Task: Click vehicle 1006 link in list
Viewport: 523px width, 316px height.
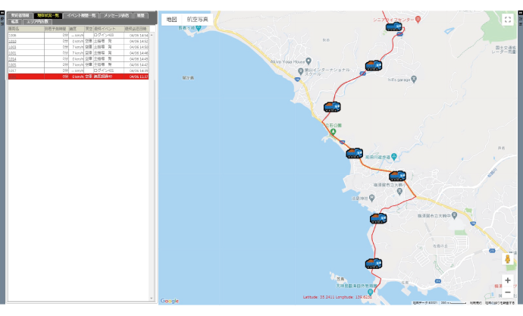Action: tap(13, 35)
